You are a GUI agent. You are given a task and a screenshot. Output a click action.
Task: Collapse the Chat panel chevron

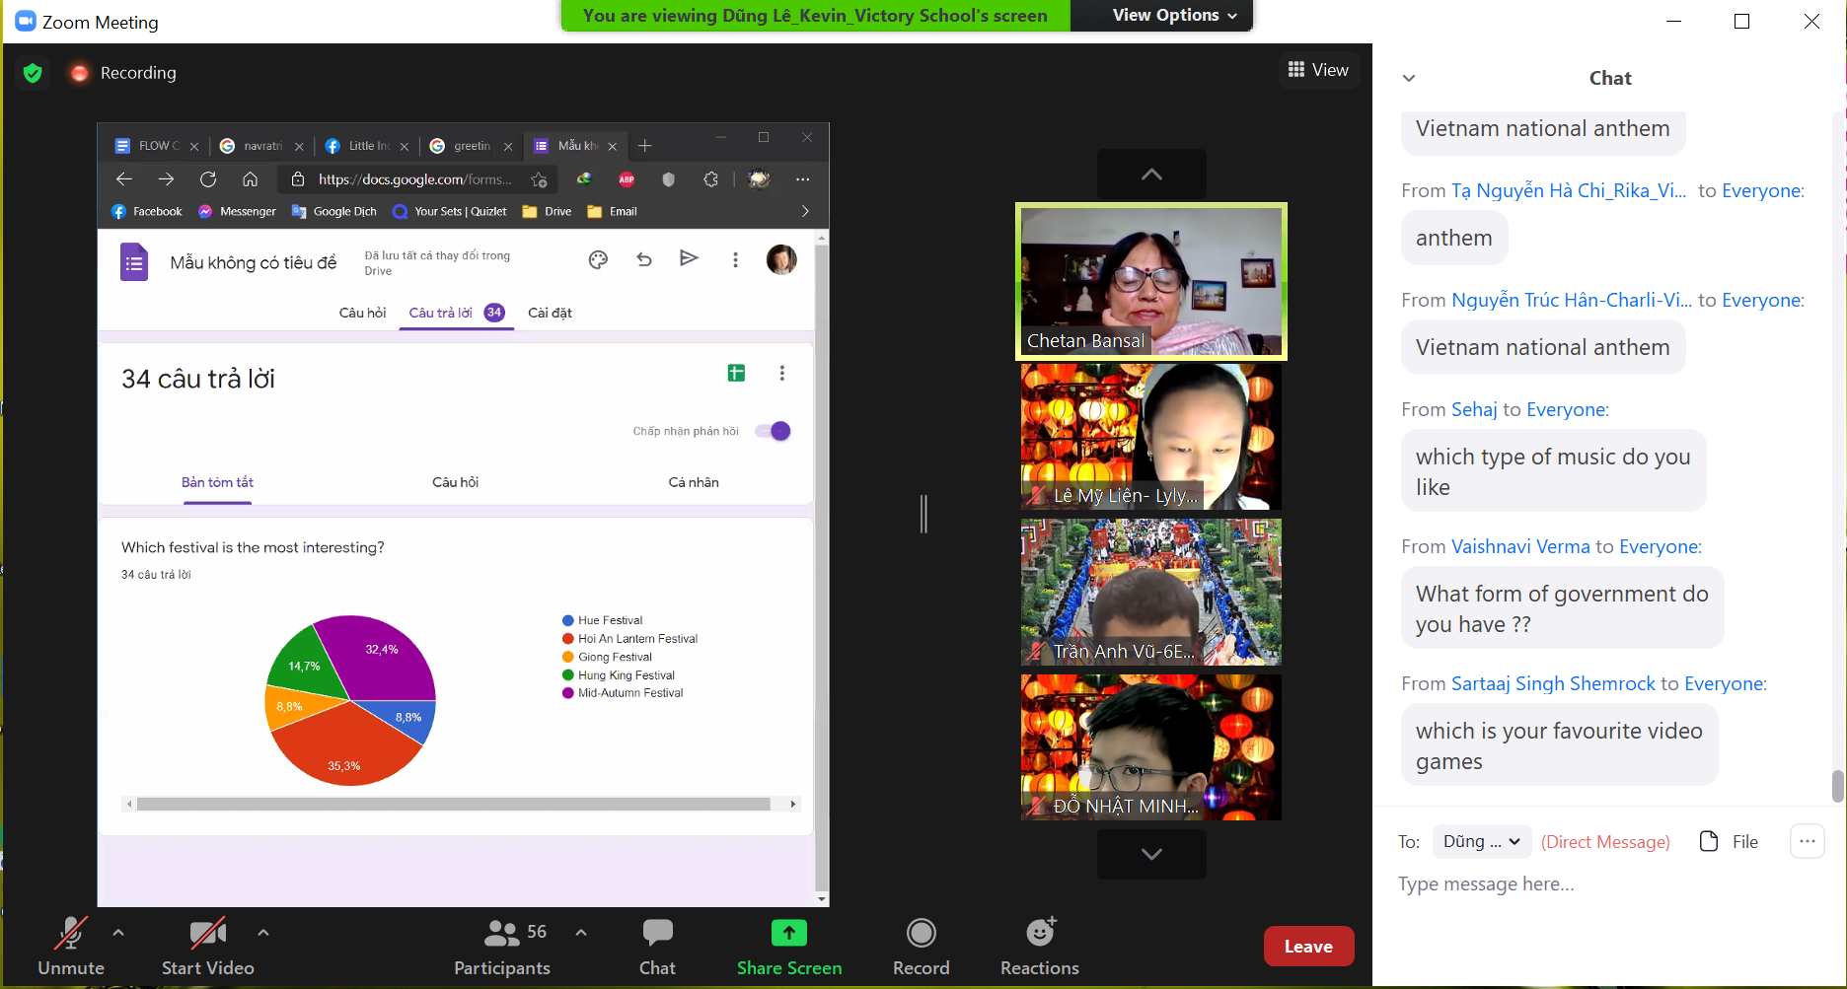(x=1409, y=78)
